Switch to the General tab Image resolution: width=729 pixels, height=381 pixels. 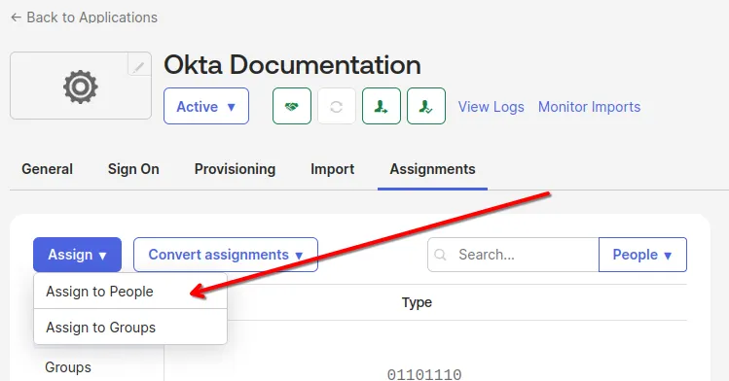47,169
